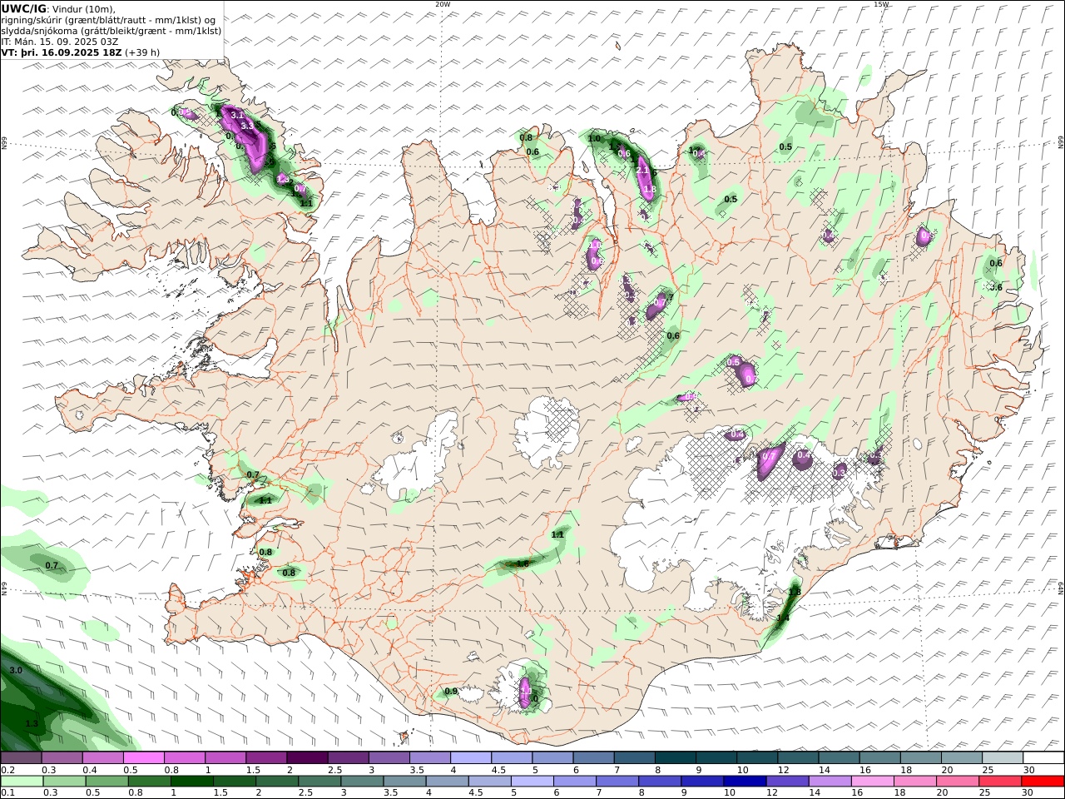This screenshot has height=799, width=1065.
Task: Select the lavender snow legend swatch labeled 4
Action: pos(470,758)
